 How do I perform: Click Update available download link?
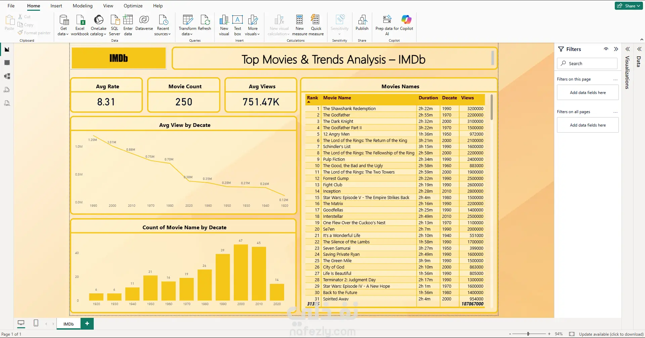[x=611, y=334]
